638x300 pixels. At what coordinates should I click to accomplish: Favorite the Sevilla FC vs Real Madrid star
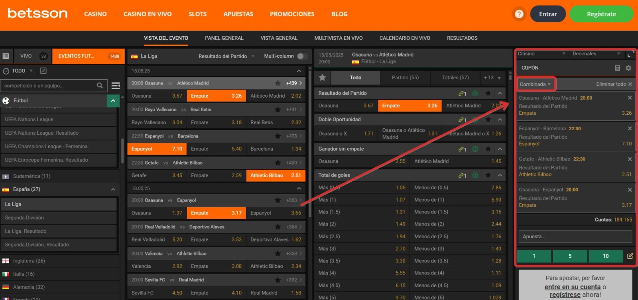[278, 280]
